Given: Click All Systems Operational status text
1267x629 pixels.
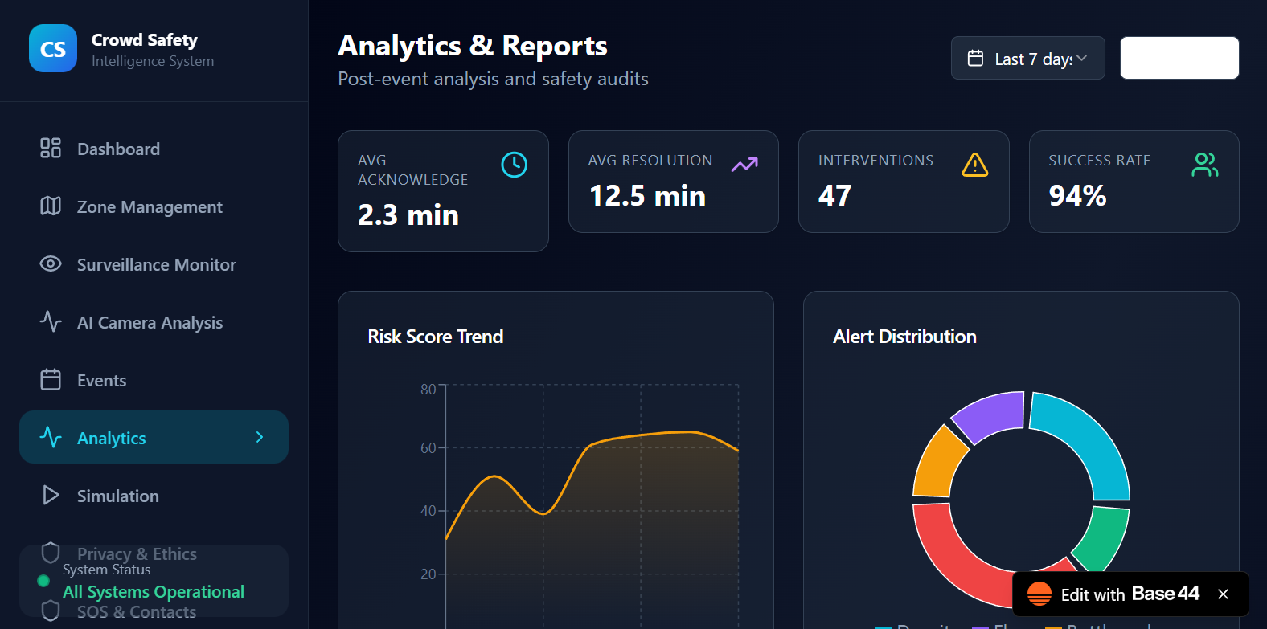Looking at the screenshot, I should tap(154, 592).
